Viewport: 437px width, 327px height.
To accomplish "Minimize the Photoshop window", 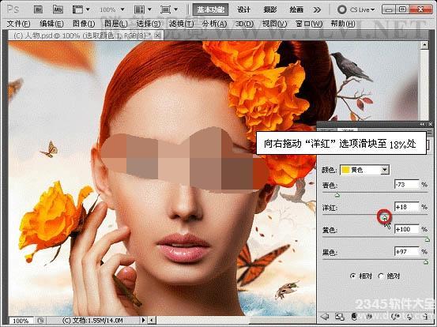I will point(389,9).
